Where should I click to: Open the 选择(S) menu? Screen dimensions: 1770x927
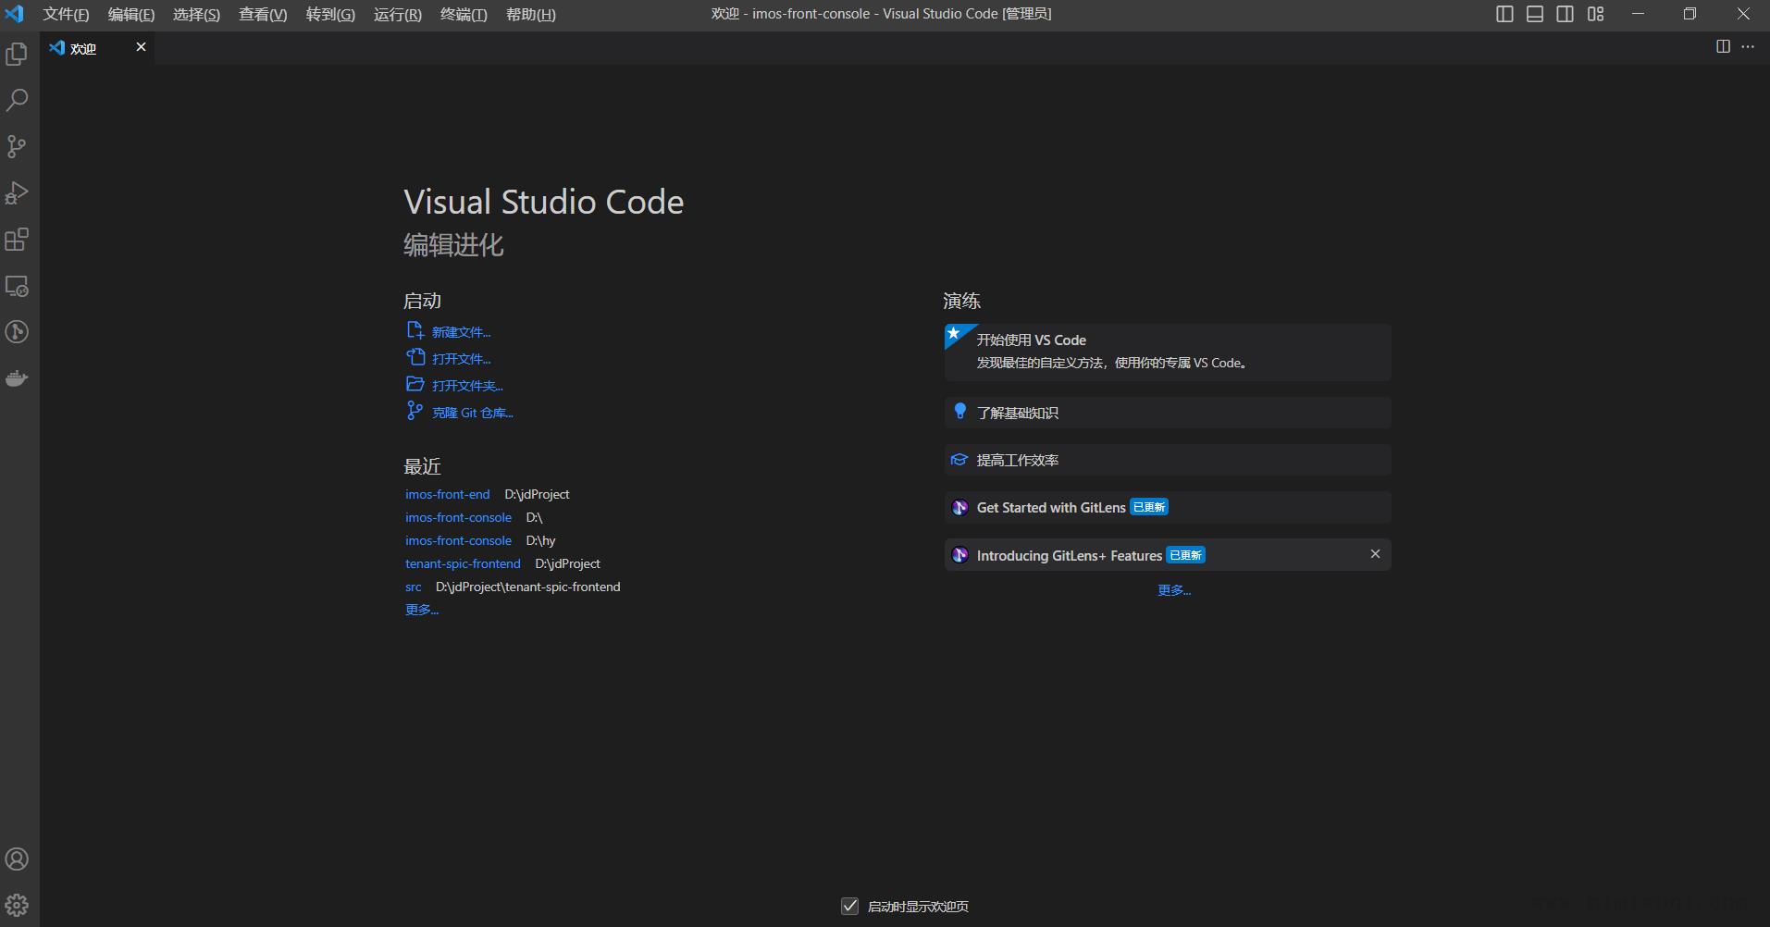[197, 15]
